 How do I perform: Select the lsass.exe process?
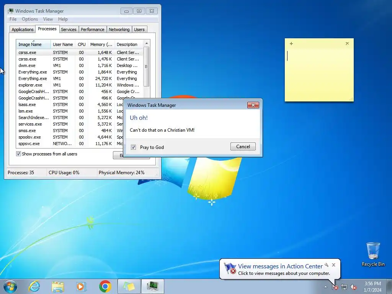[70, 105]
